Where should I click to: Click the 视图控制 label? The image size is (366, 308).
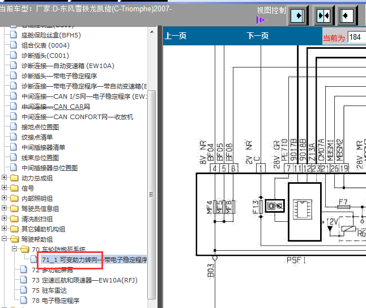(x=271, y=10)
